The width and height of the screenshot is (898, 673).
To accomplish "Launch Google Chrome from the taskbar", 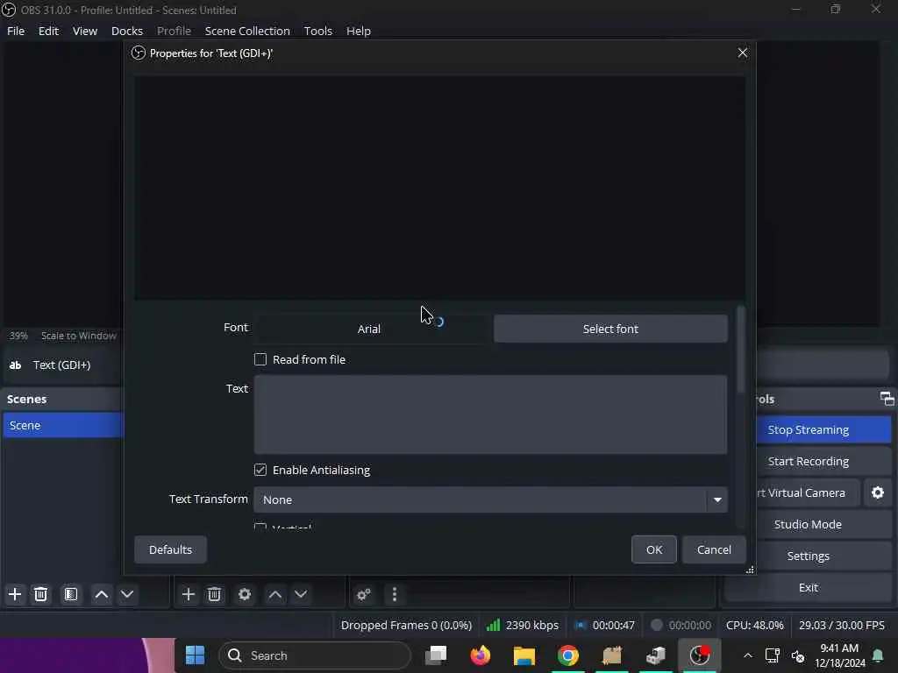I will click(568, 655).
